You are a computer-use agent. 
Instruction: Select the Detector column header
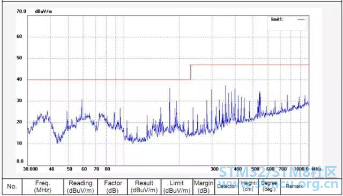(x=226, y=186)
